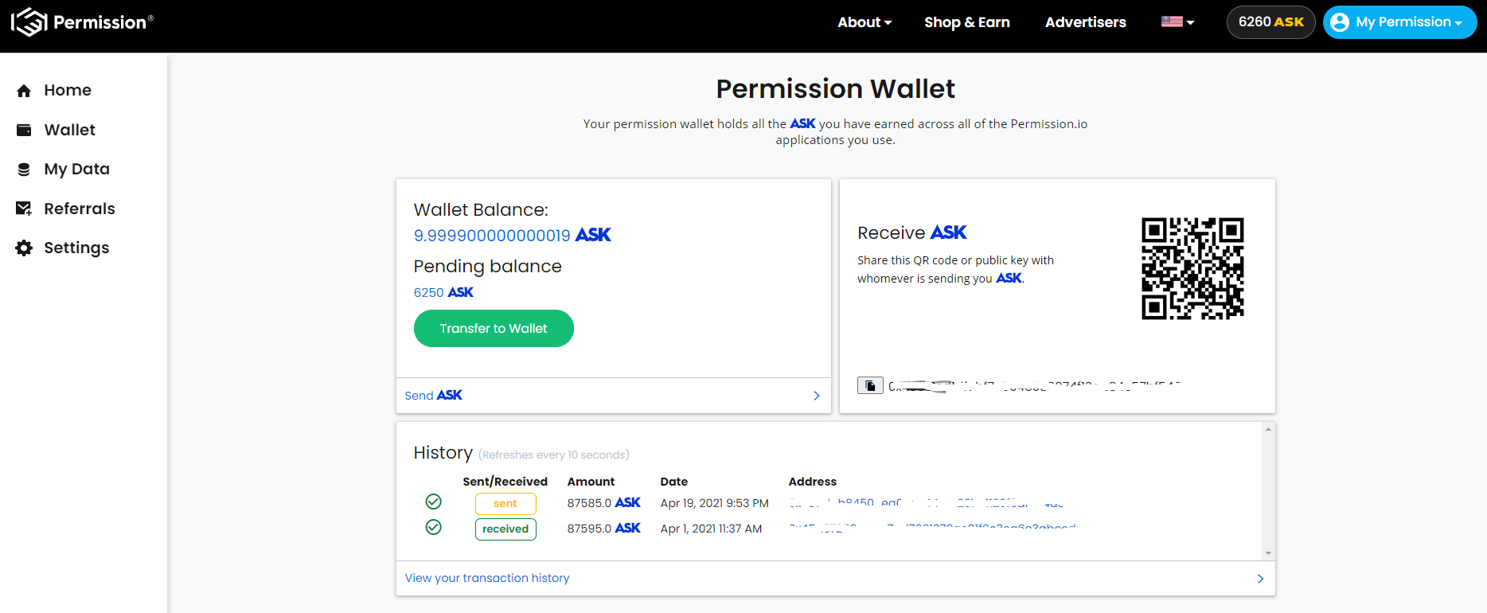The image size is (1487, 613).
Task: Click the 87595.0 ASK amount
Action: click(x=603, y=529)
